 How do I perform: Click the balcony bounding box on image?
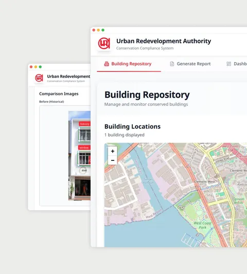tap(85, 134)
